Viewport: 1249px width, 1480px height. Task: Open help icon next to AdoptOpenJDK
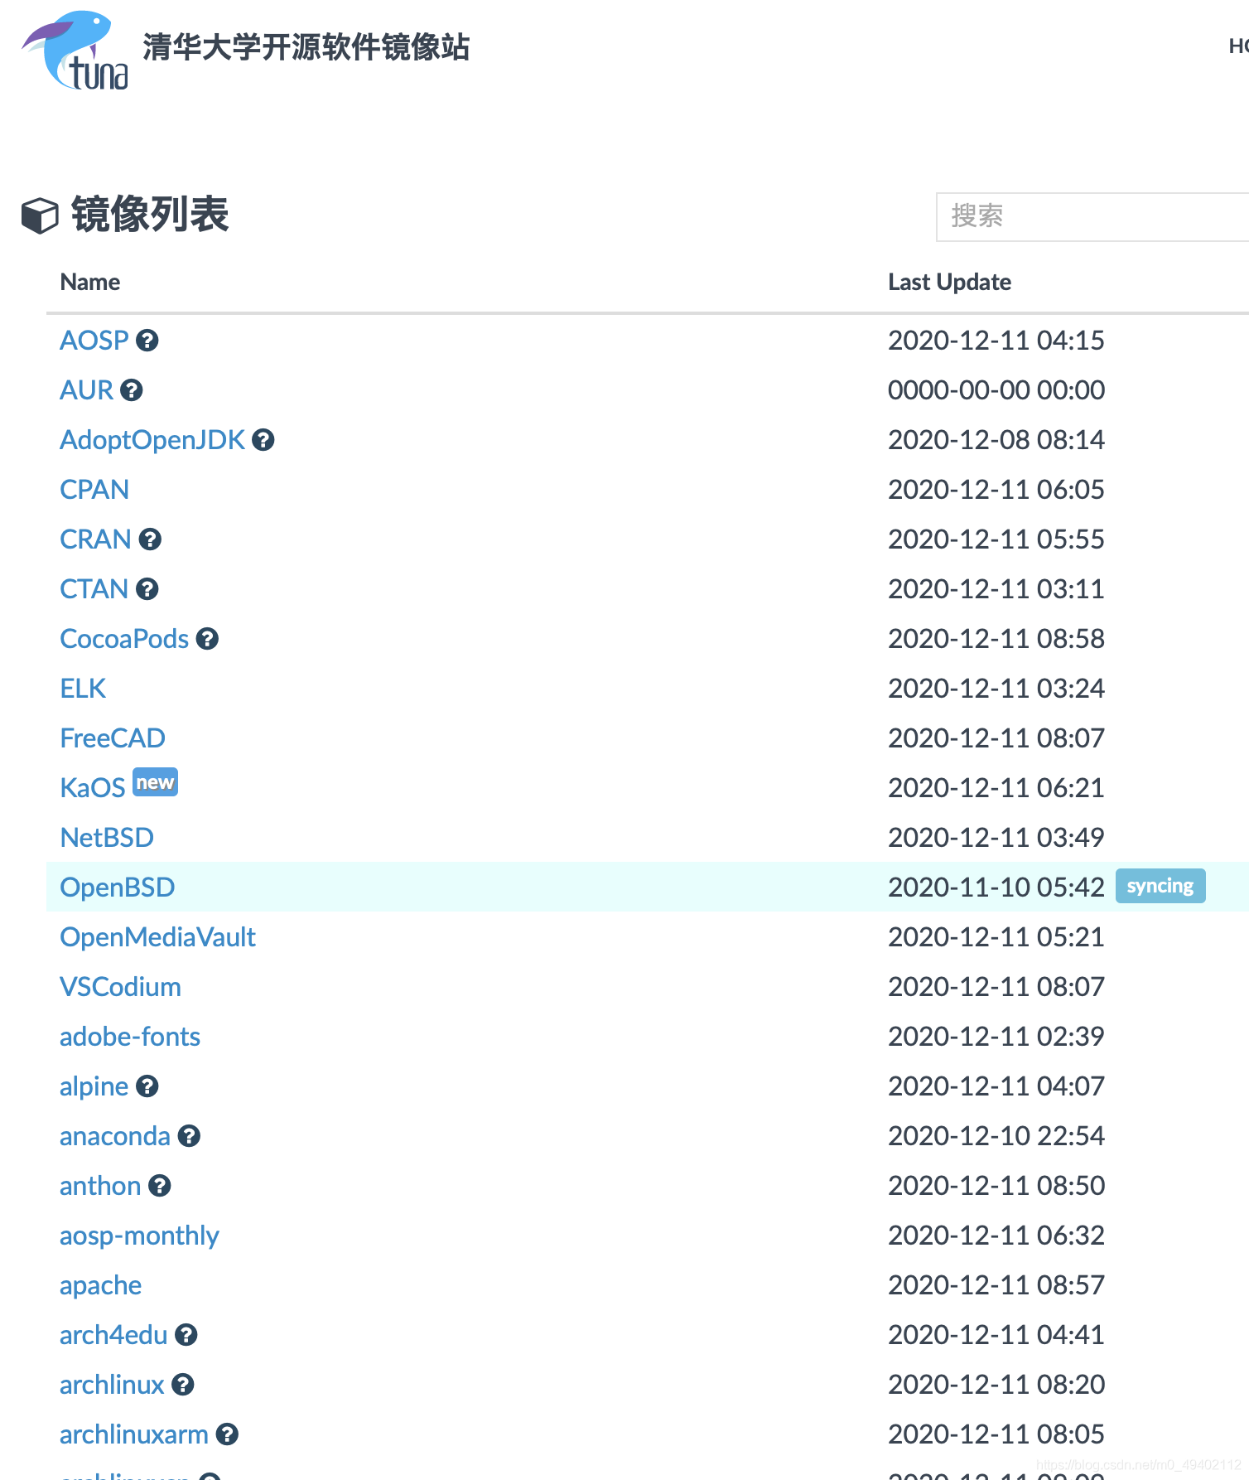tap(263, 440)
